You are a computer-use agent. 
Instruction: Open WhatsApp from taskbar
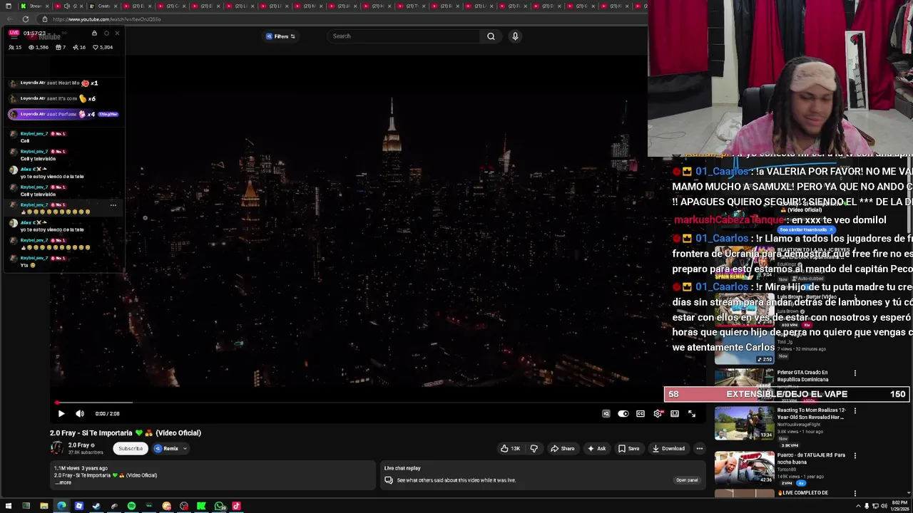(219, 507)
